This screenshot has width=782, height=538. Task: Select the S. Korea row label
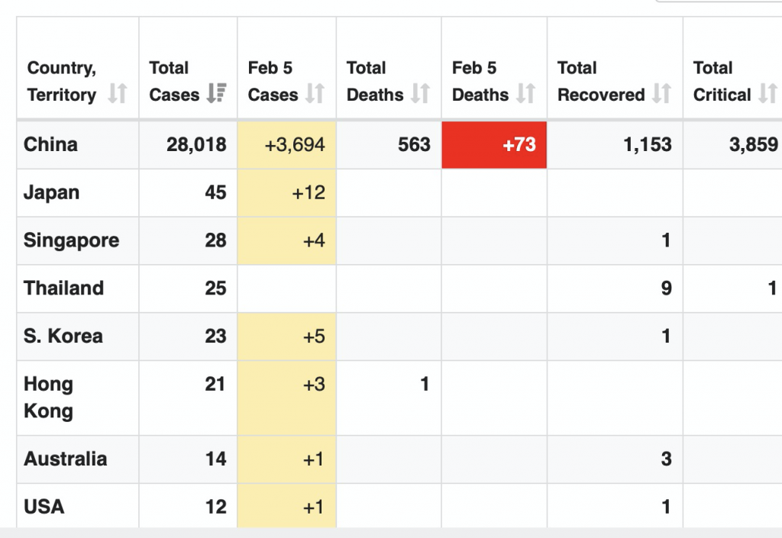63,336
